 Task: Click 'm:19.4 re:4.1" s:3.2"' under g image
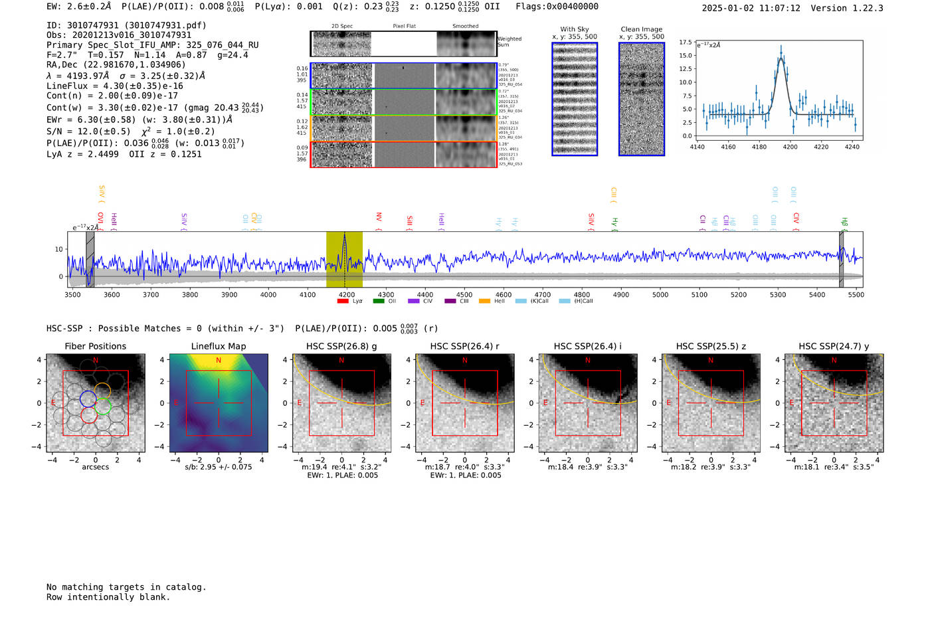341,467
